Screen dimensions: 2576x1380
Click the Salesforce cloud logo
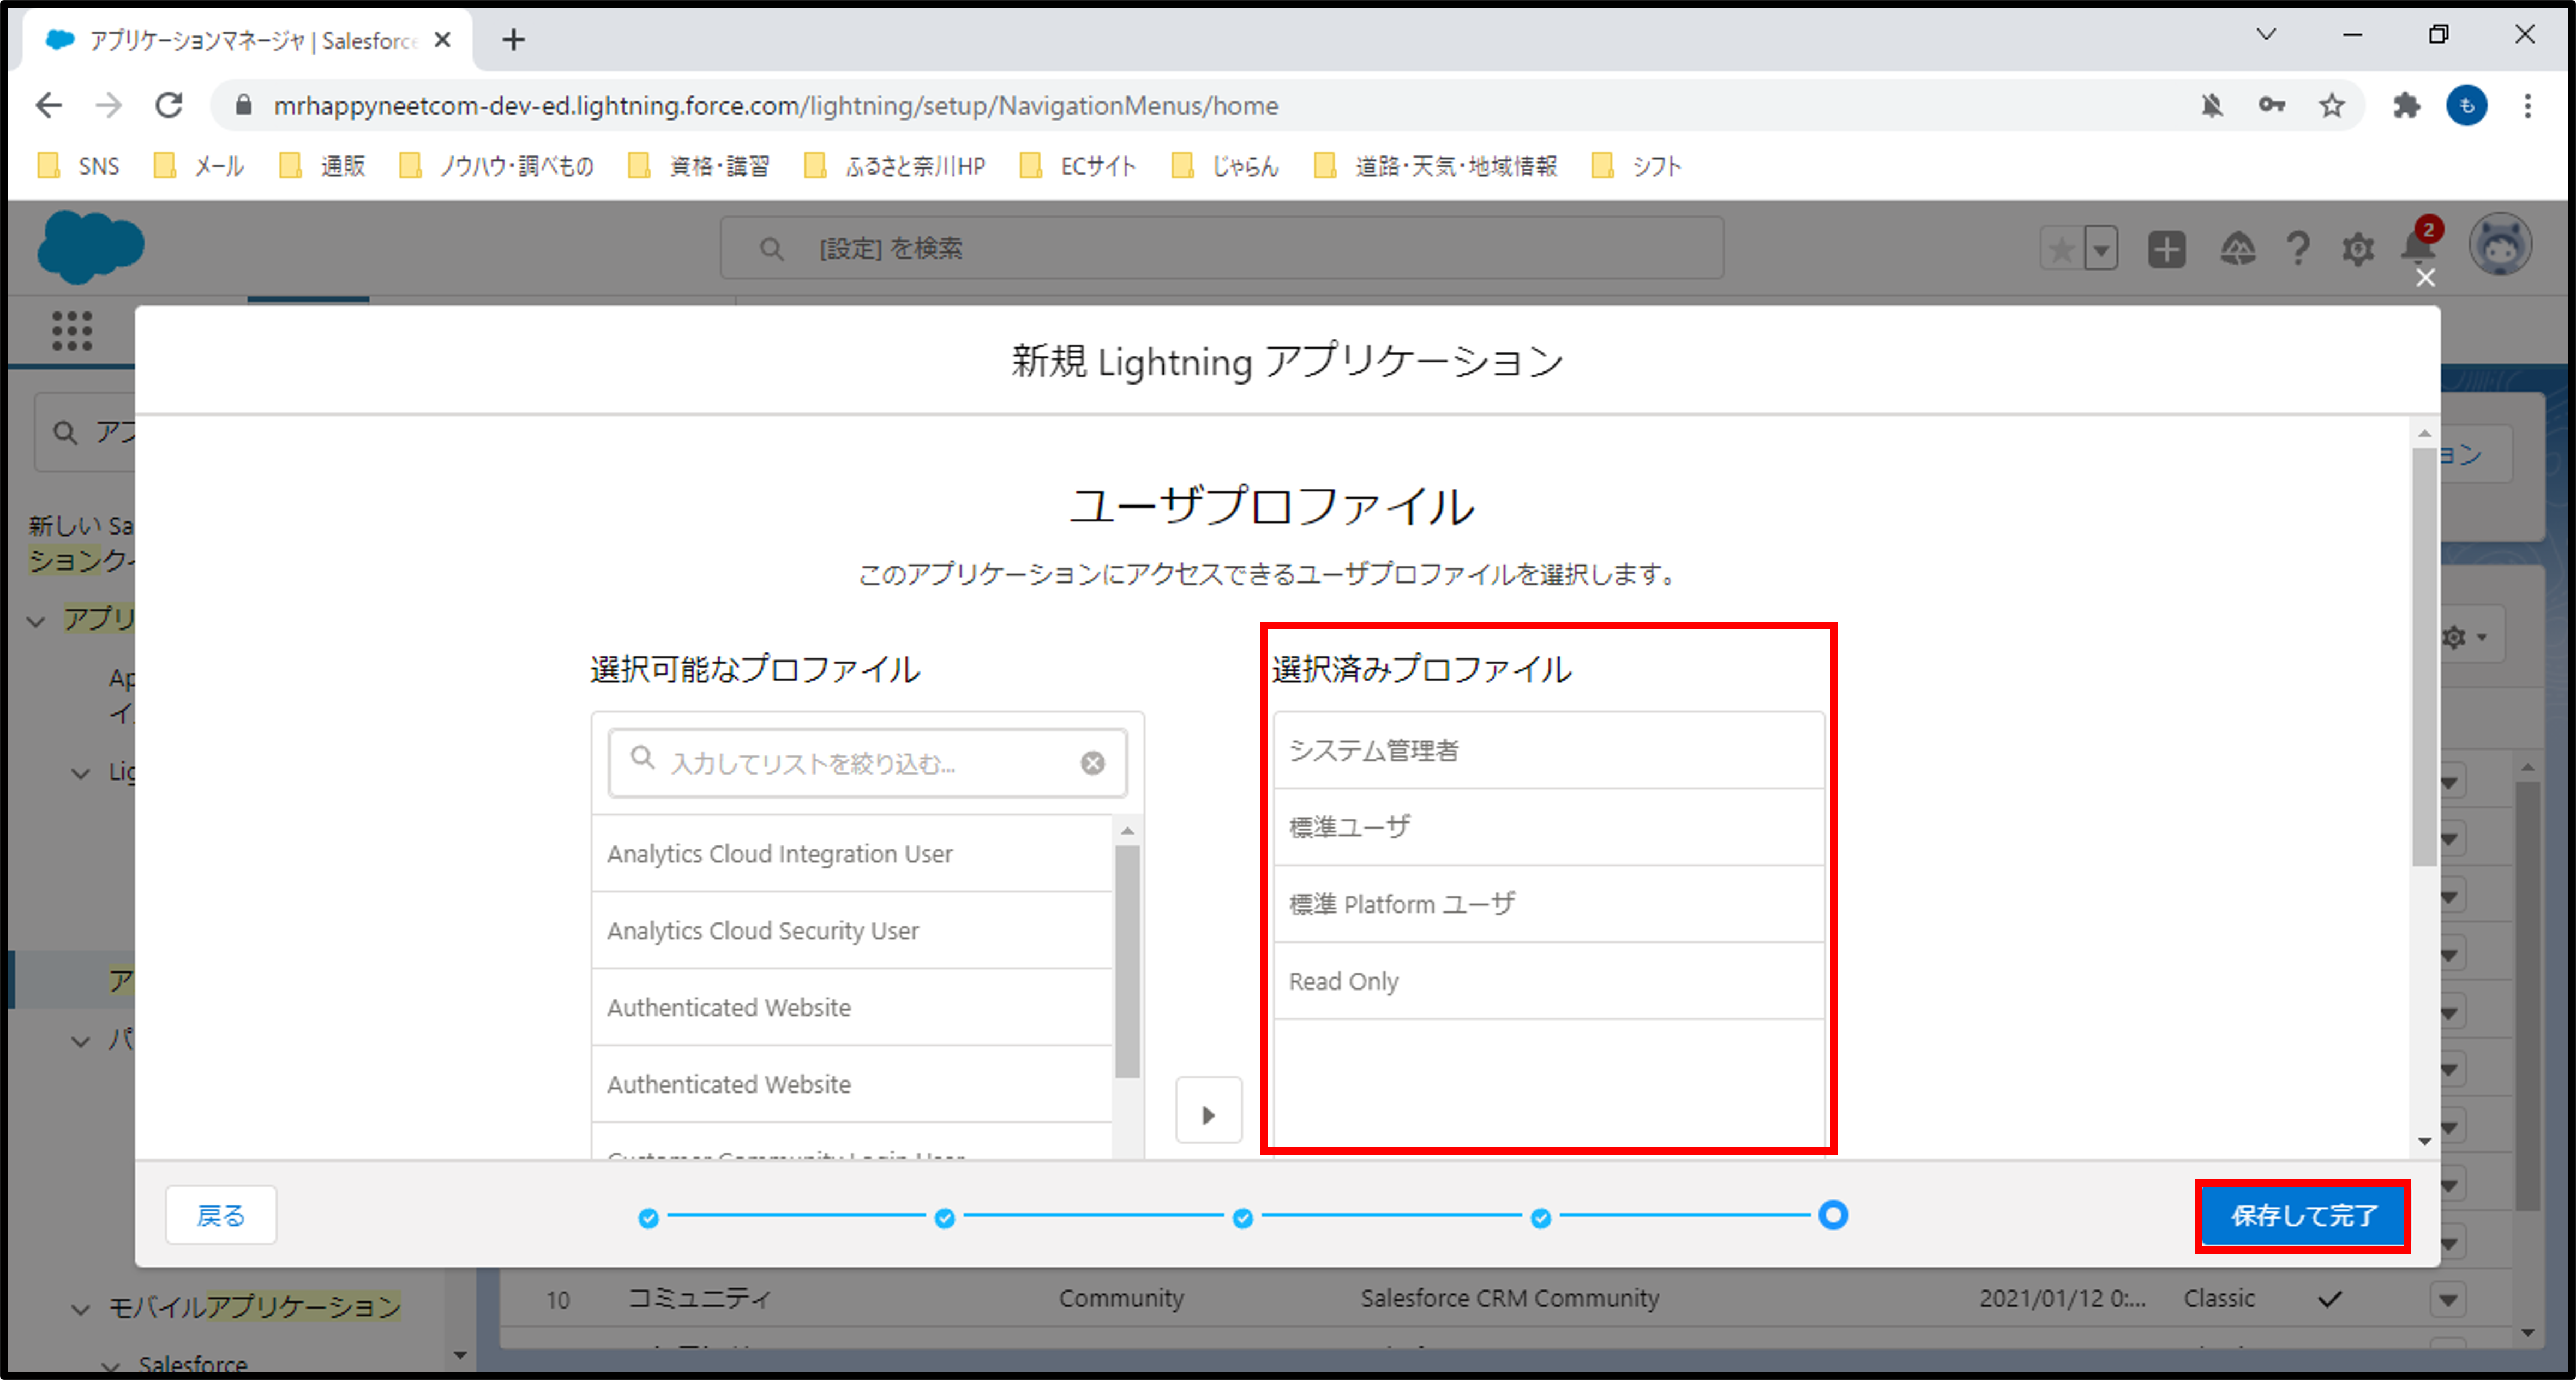(90, 247)
